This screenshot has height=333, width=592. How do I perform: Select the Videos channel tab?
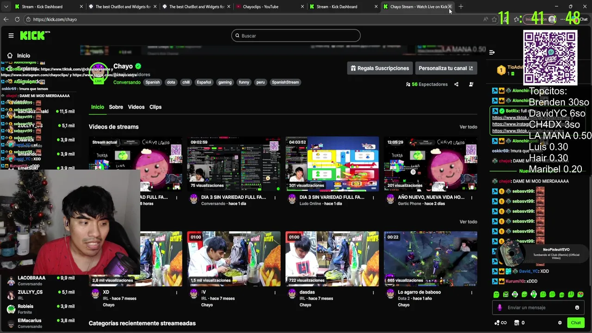click(136, 107)
